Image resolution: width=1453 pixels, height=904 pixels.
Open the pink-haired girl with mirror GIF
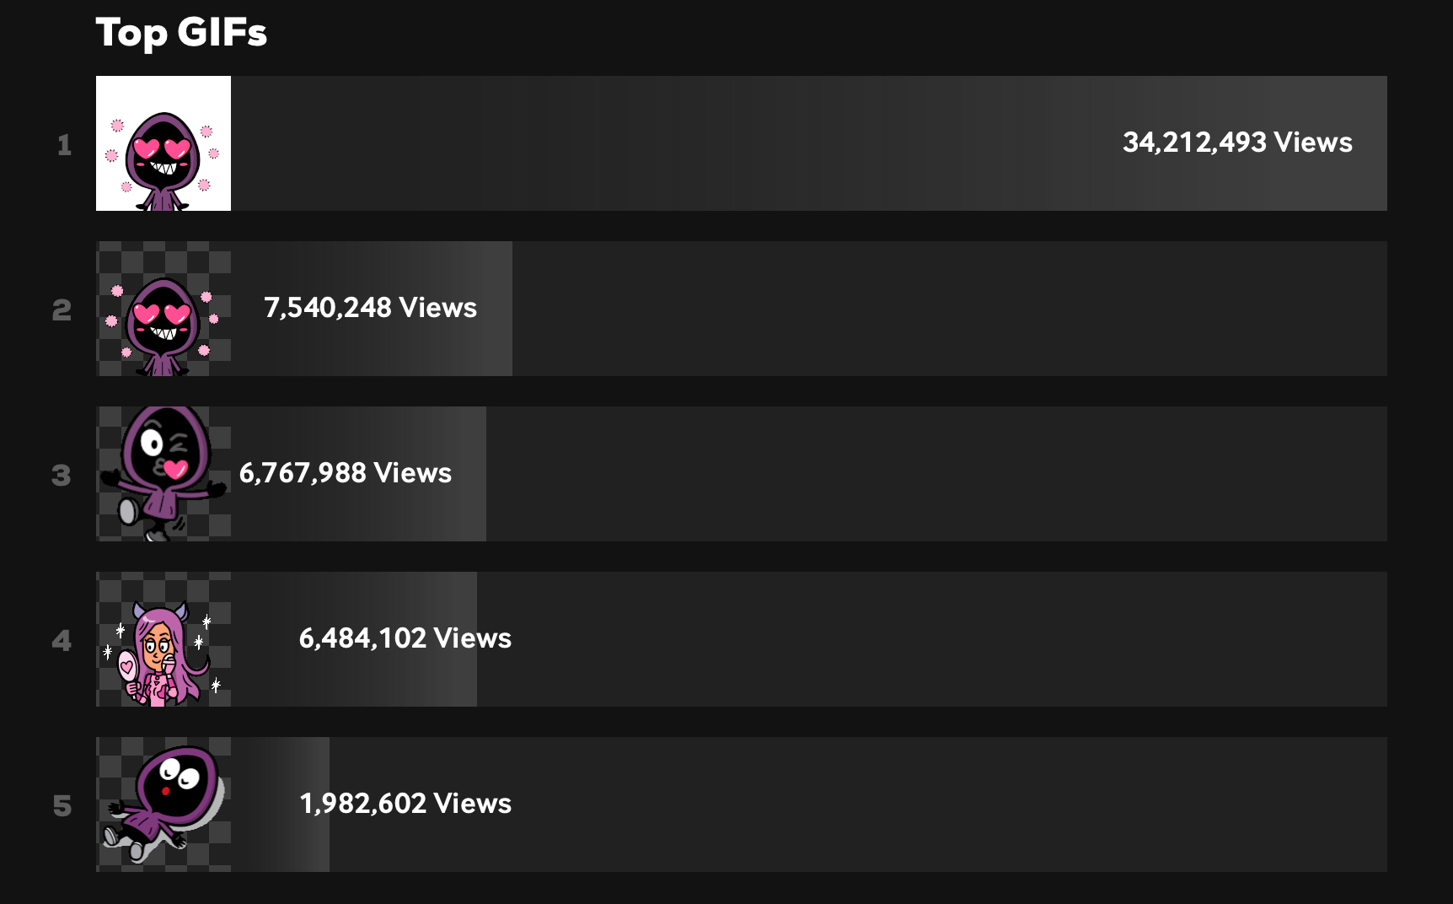164,639
